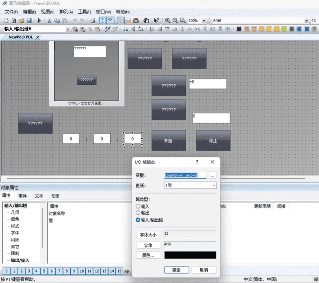Click the flip horizontal mirror icon
The image size is (319, 283).
coord(125,29)
